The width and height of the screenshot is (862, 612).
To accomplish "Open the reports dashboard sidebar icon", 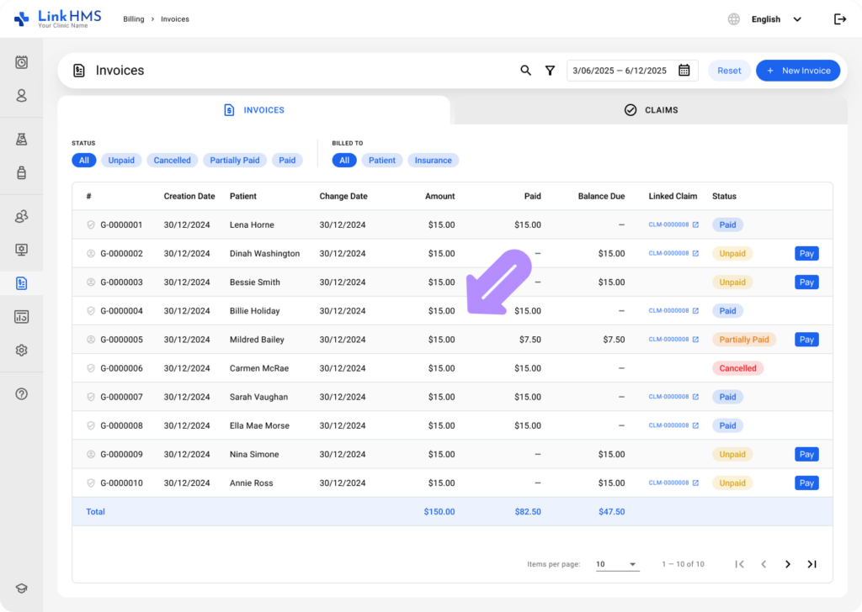I will [21, 317].
